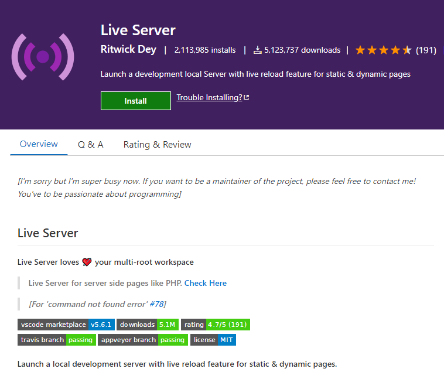Click the five-star rating stars

(x=384, y=50)
